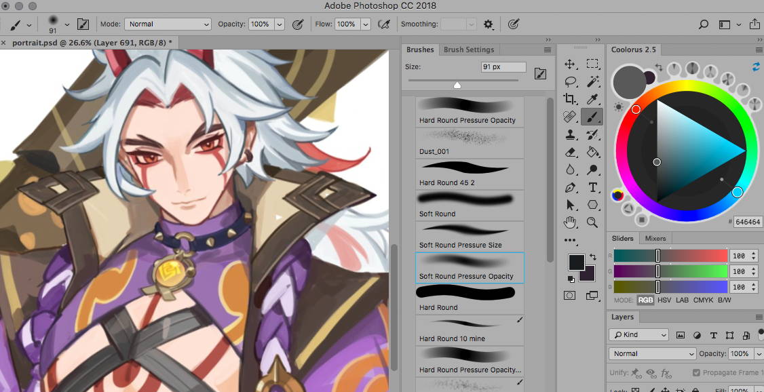Viewport: 764px width, 392px height.
Task: Select the Eyedropper tool
Action: tap(592, 99)
